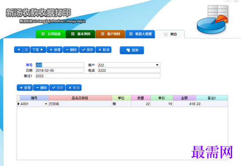Select the quantity cell showing 22
Image resolution: width=241 pixels, height=166 pixels.
pos(141,104)
